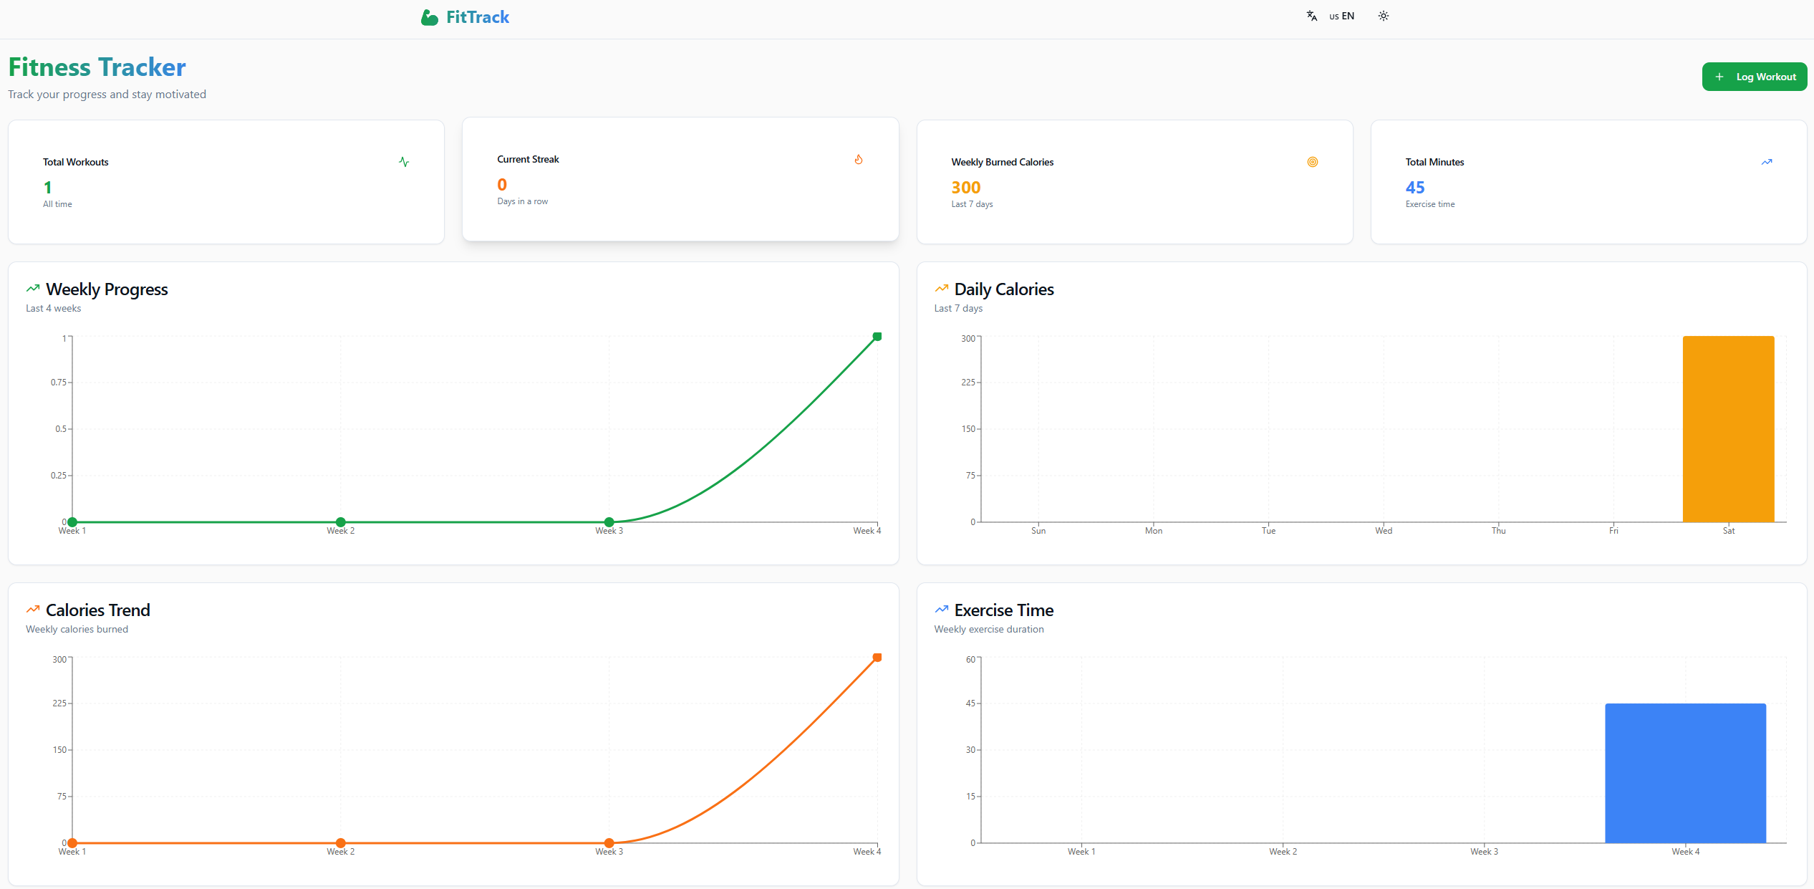Click the Weekly Burned Calories value 300
The width and height of the screenshot is (1814, 889).
point(966,187)
